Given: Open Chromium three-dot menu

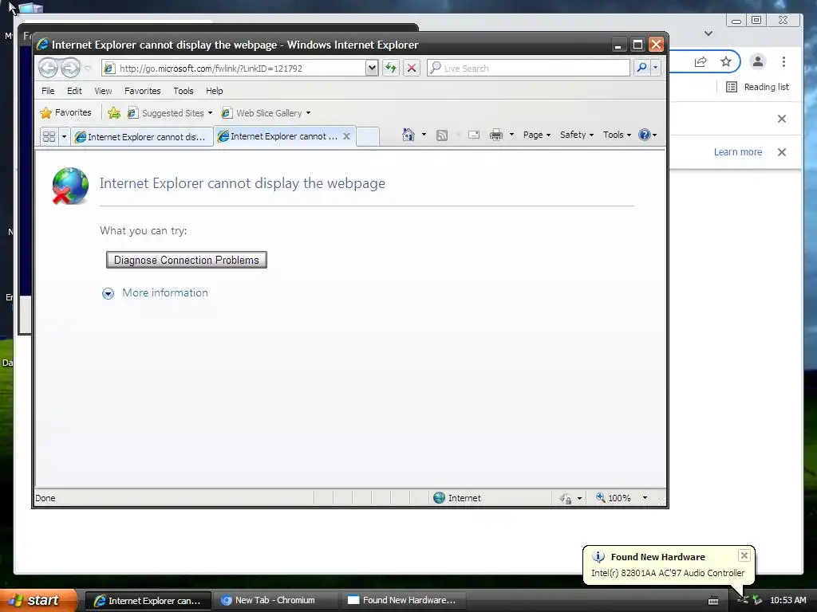Looking at the screenshot, I should tap(783, 62).
